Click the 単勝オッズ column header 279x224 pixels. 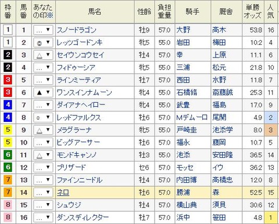253,12
